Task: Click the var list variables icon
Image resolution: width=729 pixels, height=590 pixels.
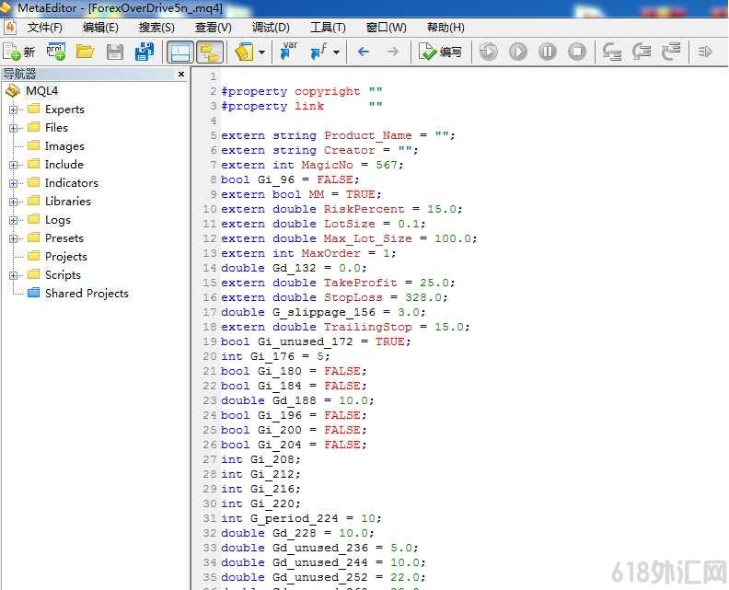Action: pyautogui.click(x=289, y=52)
